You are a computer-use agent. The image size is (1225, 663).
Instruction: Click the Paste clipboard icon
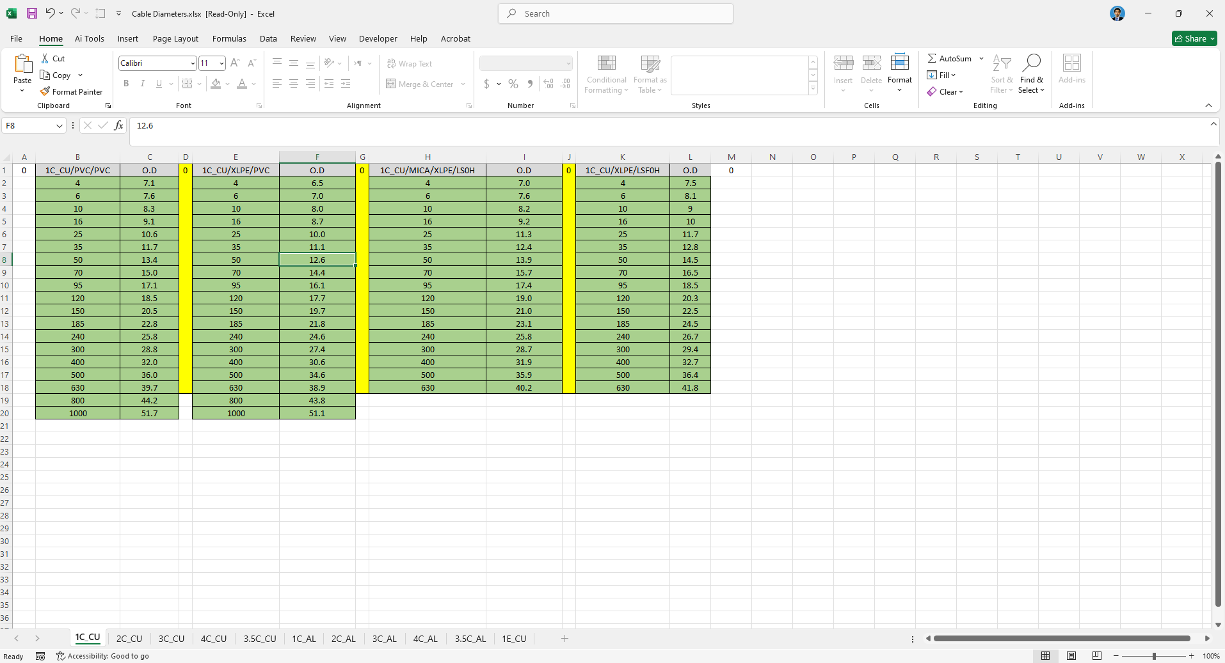coord(22,64)
